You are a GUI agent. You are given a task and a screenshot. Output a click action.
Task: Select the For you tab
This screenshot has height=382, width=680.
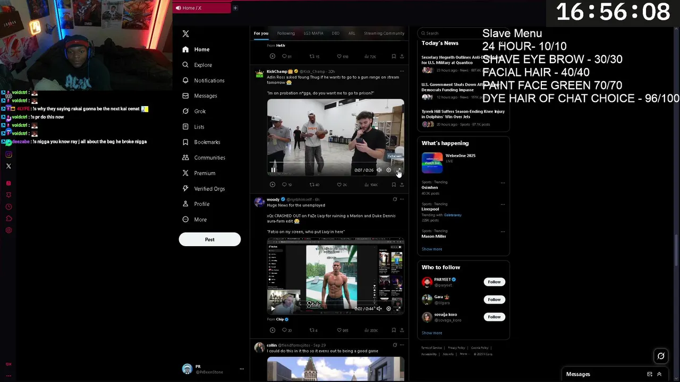261,33
